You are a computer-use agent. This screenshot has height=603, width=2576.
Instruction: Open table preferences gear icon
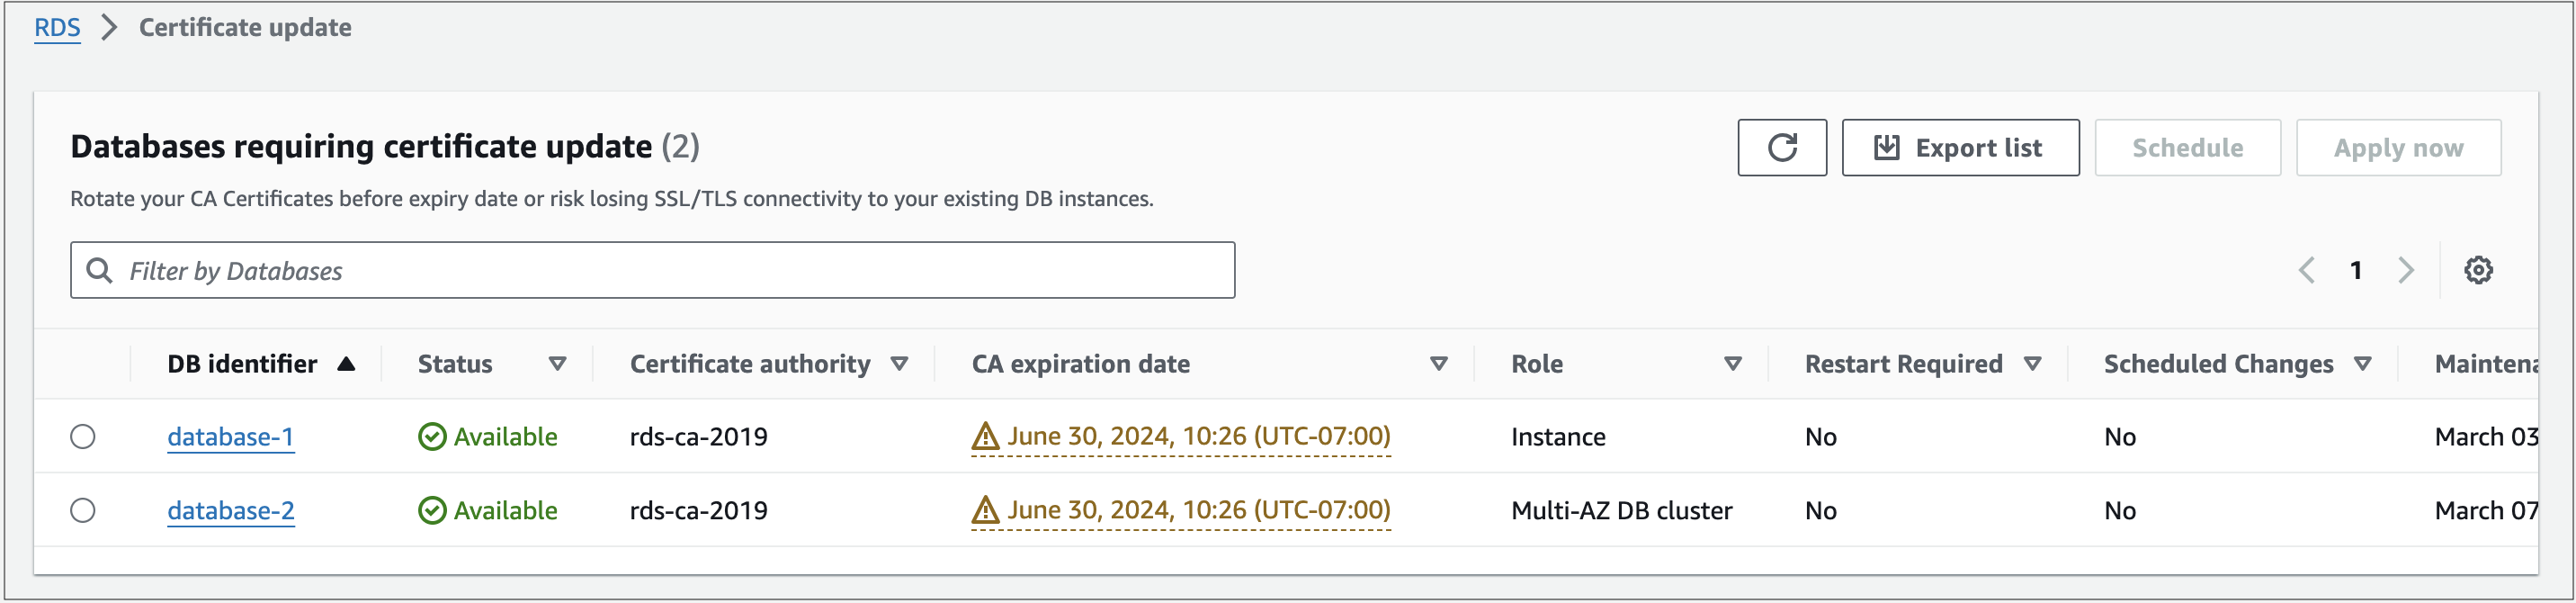pos(2477,270)
